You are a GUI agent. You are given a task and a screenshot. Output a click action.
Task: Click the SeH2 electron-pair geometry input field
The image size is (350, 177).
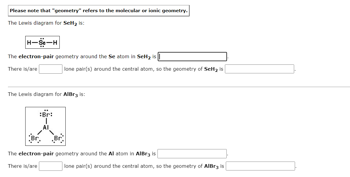193,56
